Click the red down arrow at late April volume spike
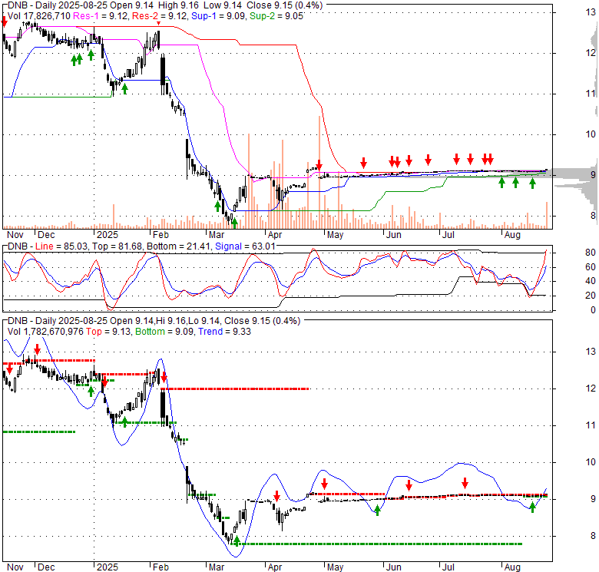The width and height of the screenshot is (599, 572). pos(319,164)
